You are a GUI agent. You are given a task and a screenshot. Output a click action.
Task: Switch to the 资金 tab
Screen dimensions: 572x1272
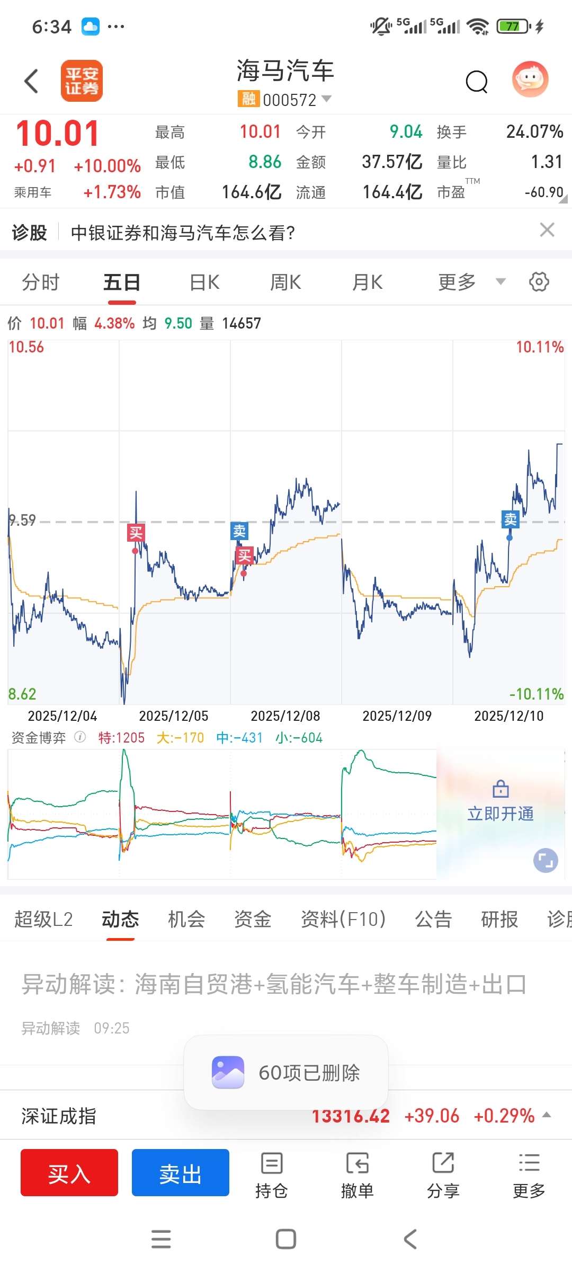coord(253,919)
